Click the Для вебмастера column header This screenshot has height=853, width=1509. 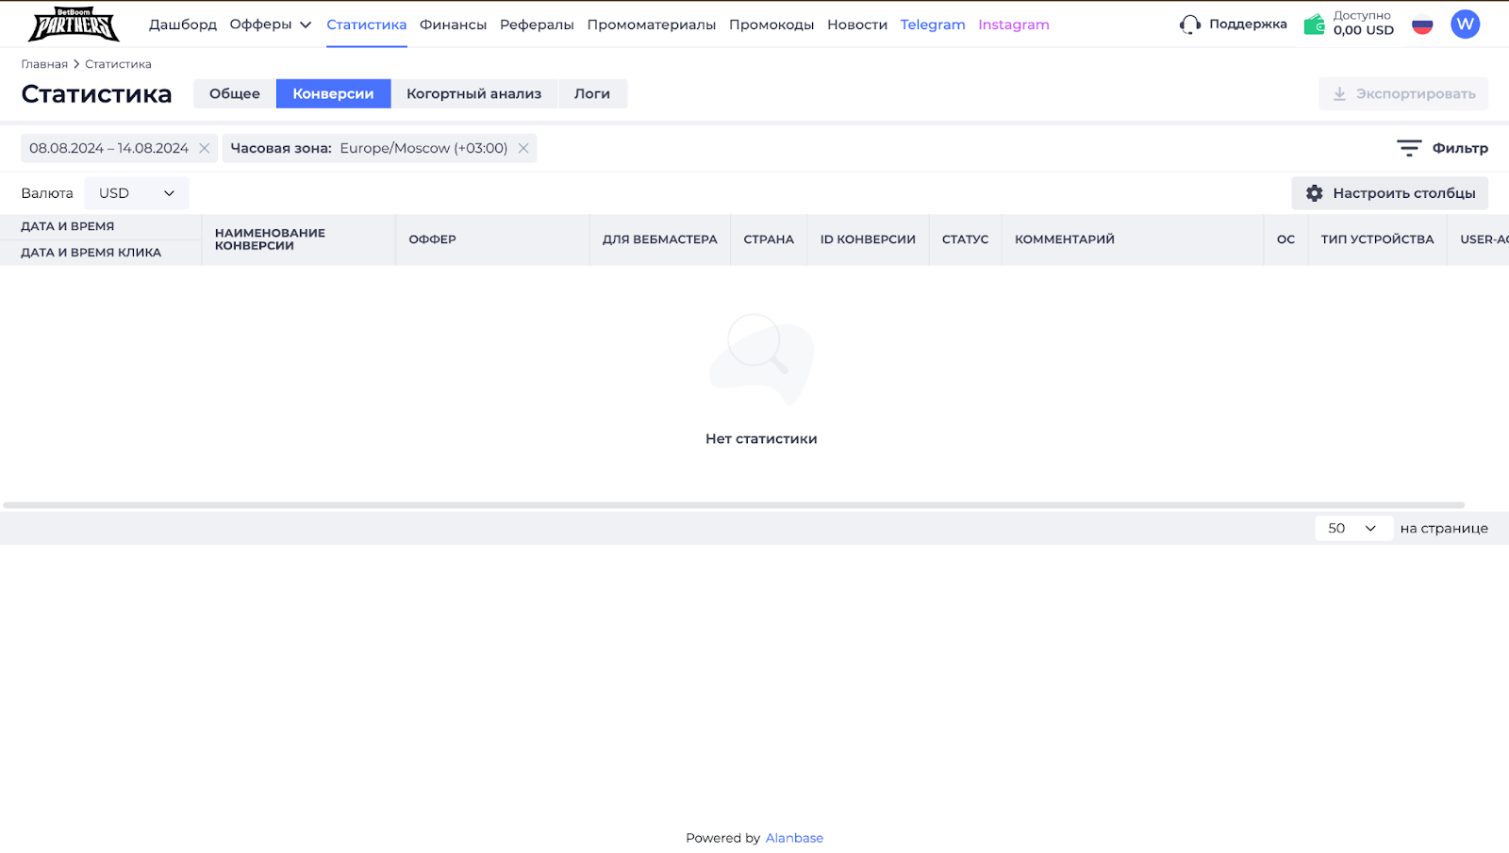click(x=660, y=239)
